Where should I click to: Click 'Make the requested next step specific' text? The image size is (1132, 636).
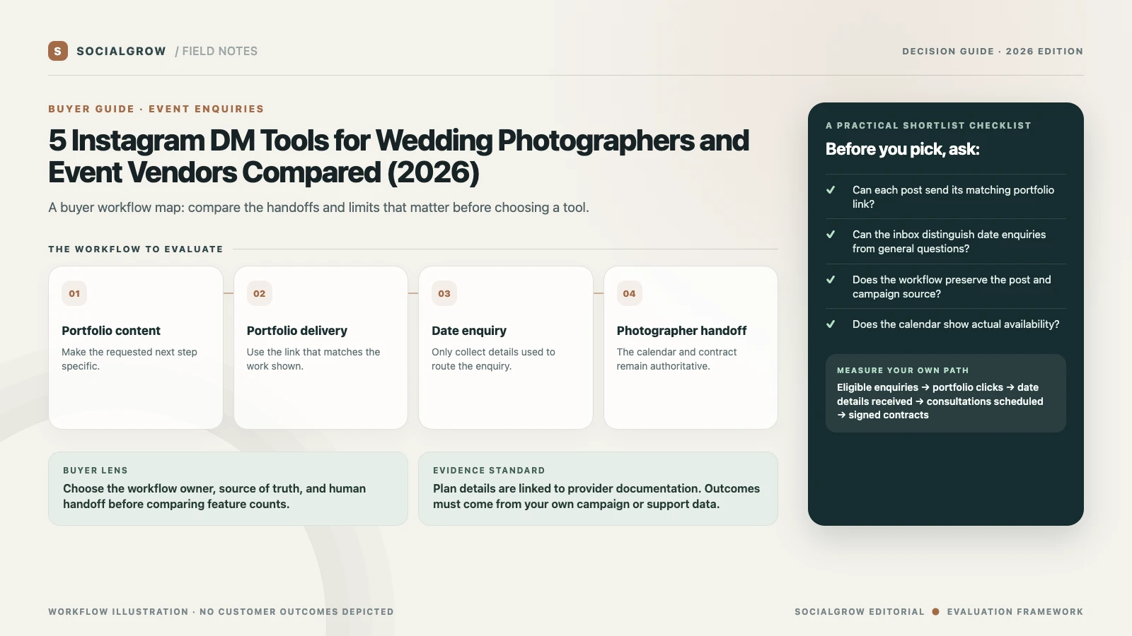click(x=129, y=359)
